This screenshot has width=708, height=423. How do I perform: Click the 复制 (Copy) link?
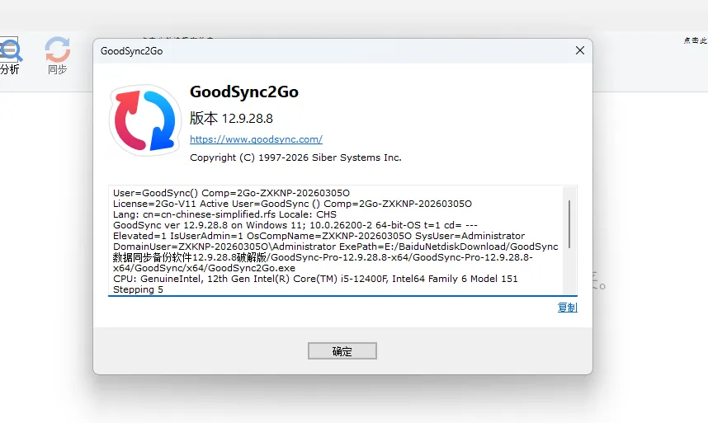[567, 308]
